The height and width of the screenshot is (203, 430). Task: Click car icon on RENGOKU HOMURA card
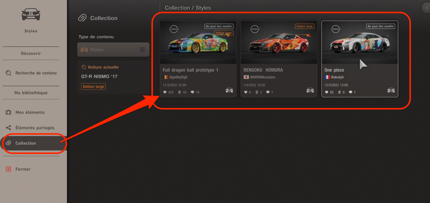(x=310, y=90)
